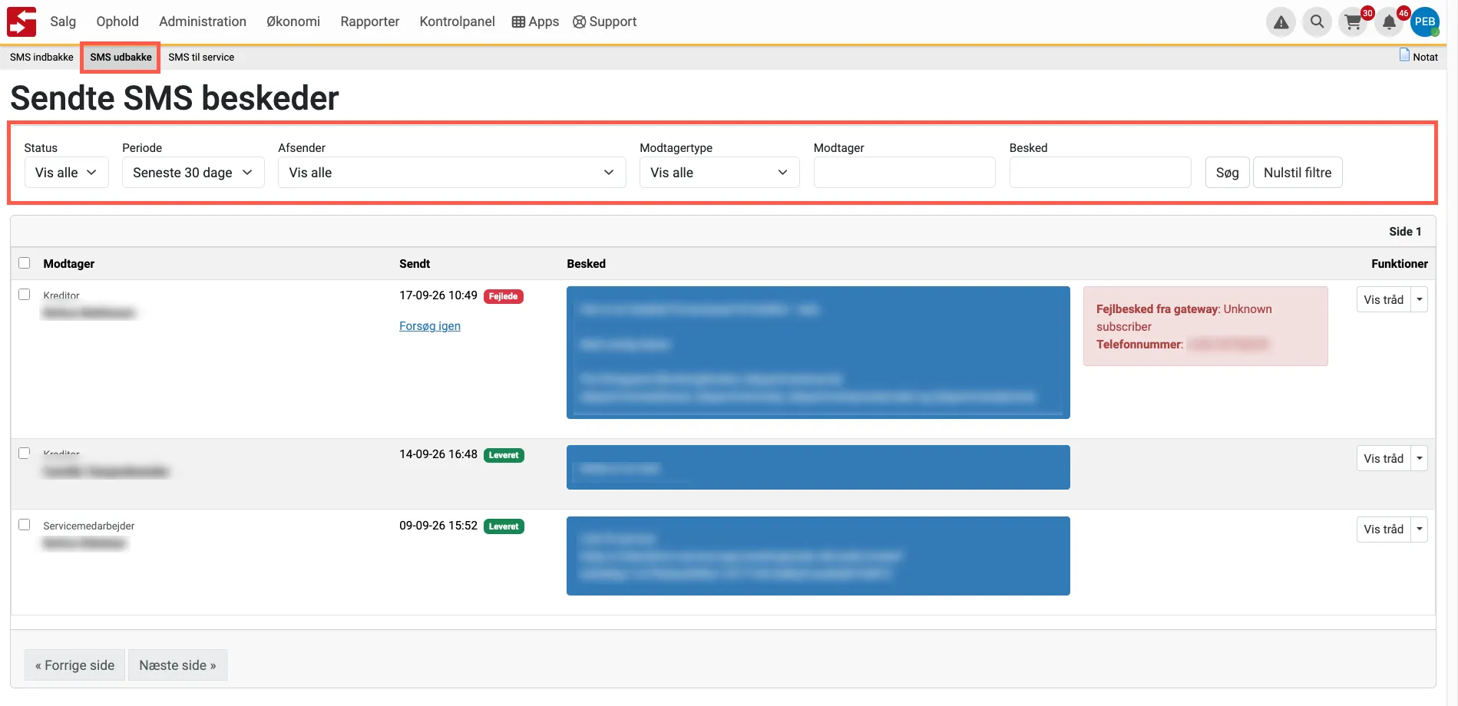The width and height of the screenshot is (1458, 706).
Task: Click Vis tråd for the 17-09-26 message
Action: (1384, 299)
